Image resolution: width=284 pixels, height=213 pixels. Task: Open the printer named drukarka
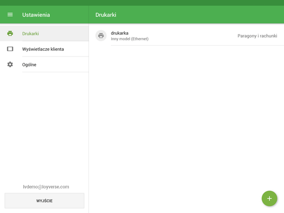coord(120,33)
